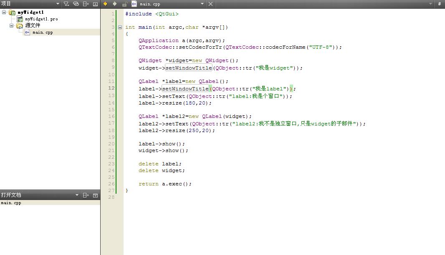
Task: Click line number 12 in gutter
Action: point(111,88)
